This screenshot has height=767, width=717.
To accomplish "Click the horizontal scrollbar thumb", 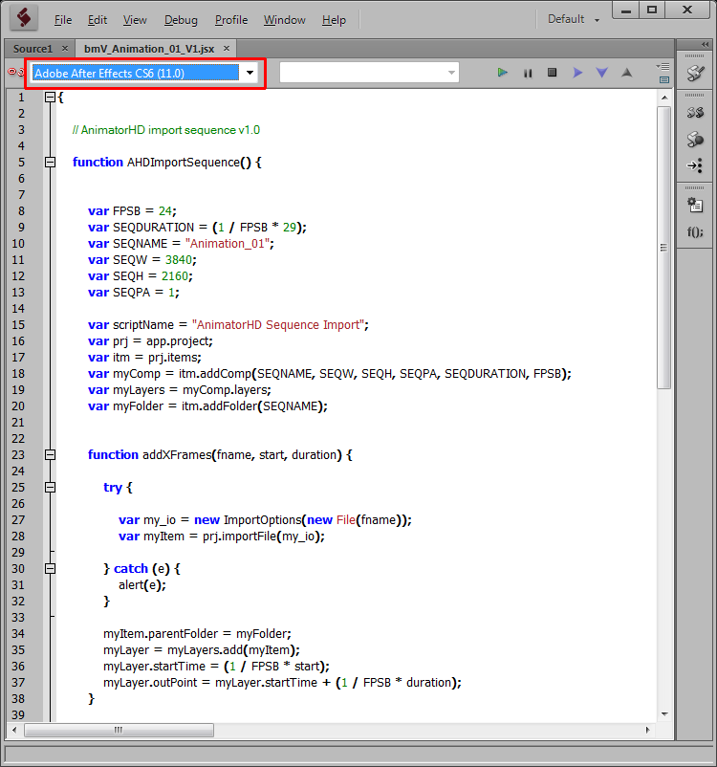I will 119,730.
